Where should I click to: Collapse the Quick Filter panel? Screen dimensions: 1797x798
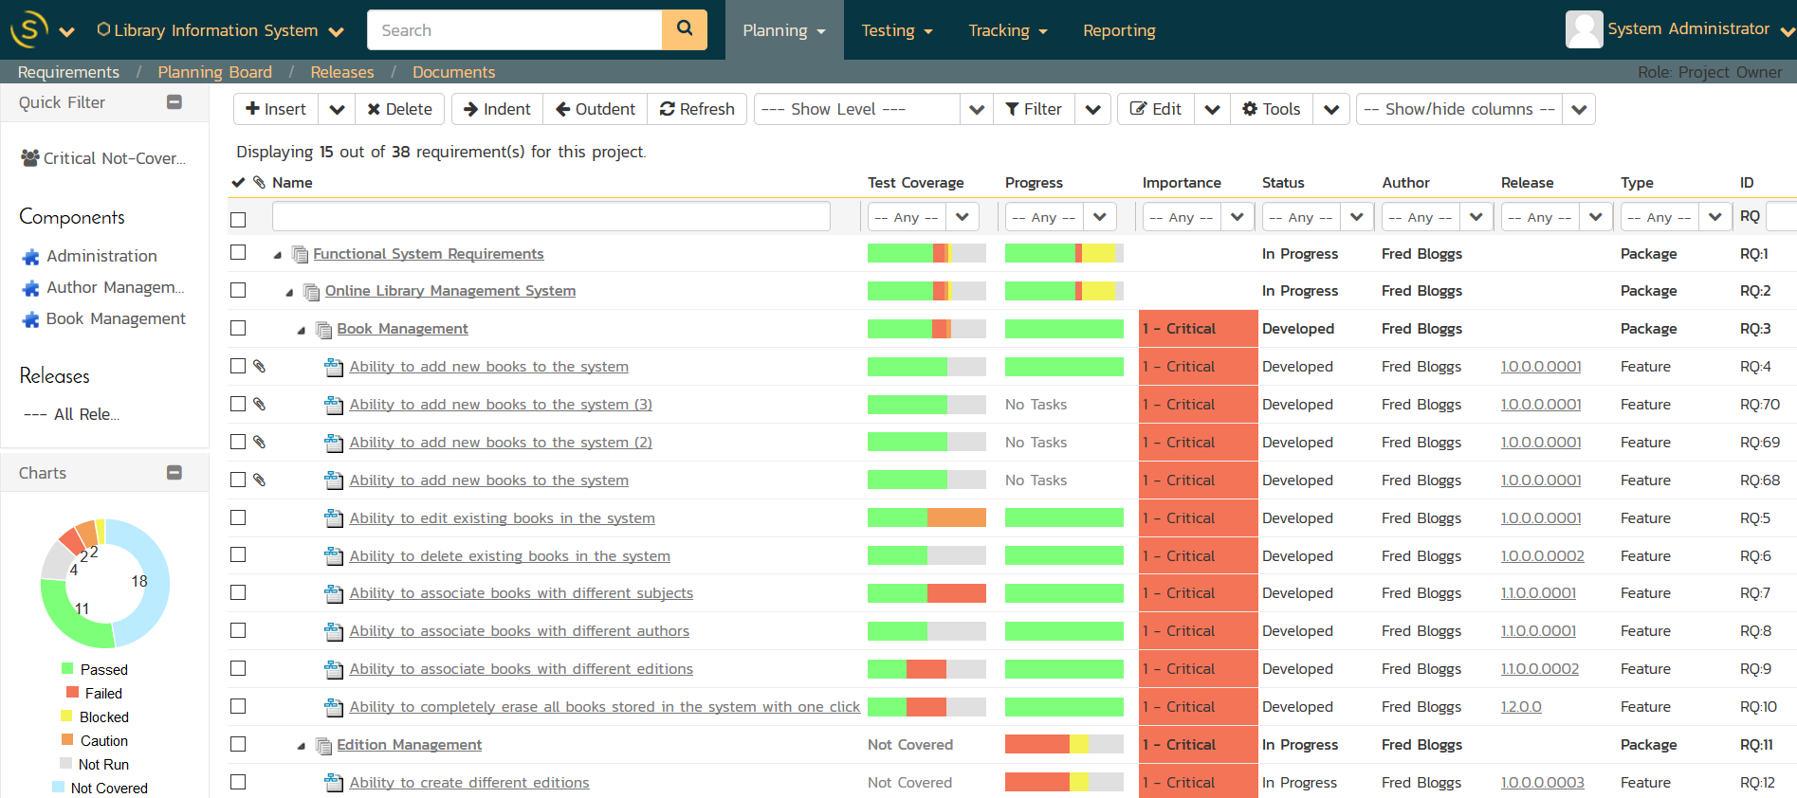pyautogui.click(x=174, y=102)
